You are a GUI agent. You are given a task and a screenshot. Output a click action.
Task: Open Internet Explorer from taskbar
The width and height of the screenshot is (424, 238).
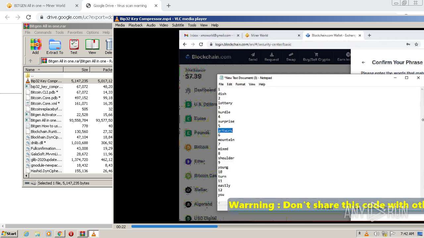point(26,234)
